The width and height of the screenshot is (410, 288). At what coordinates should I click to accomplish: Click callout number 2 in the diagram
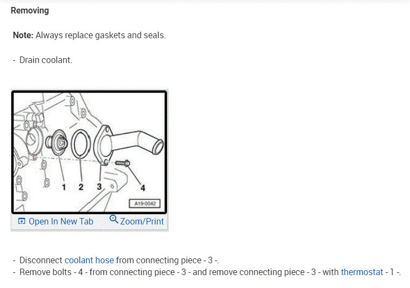(x=81, y=187)
